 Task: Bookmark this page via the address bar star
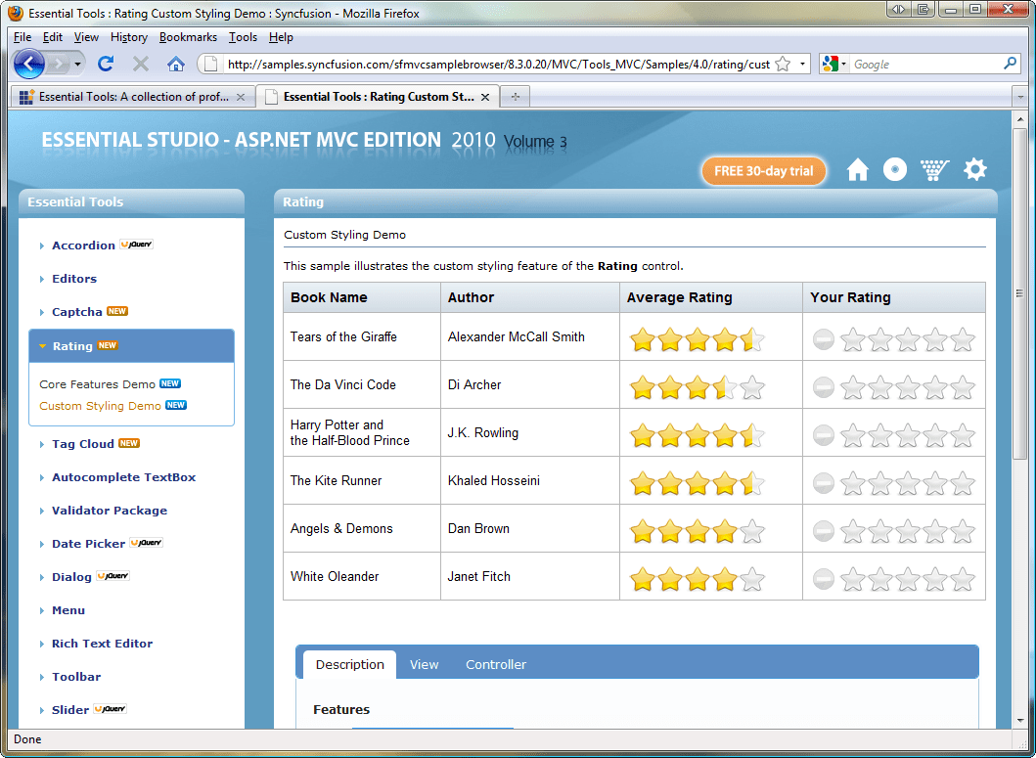(x=781, y=61)
